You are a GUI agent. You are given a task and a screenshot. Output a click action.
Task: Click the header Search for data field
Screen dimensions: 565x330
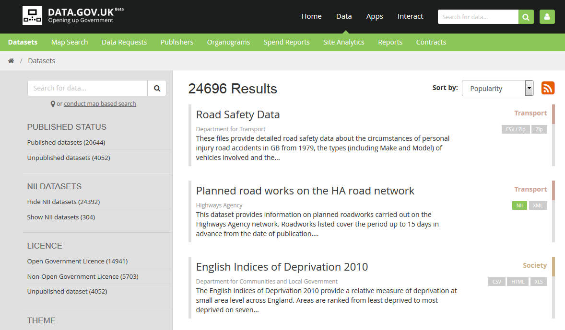478,17
